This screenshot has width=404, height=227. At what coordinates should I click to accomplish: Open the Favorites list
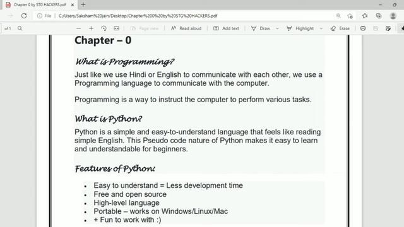pos(365,16)
